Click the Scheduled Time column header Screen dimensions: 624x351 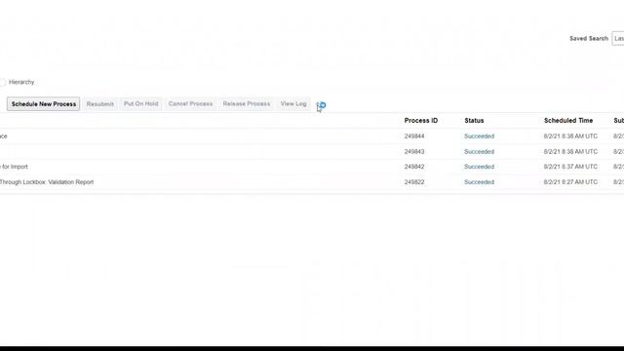coord(568,121)
